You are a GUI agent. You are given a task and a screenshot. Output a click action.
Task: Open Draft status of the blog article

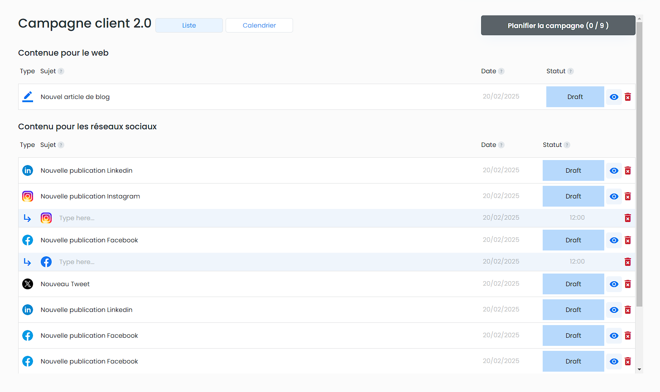coord(575,97)
